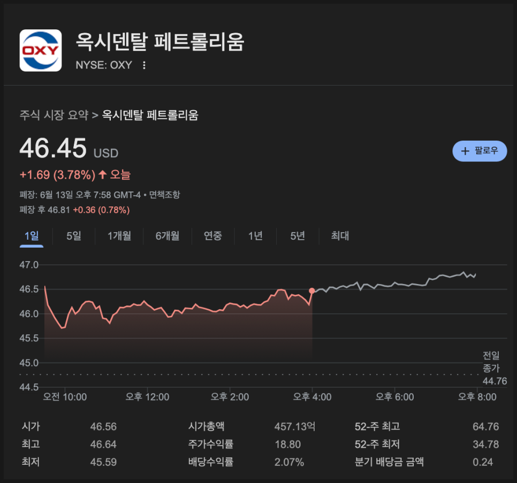517x483 pixels.
Task: Switch to the 5일 chart range tab
Action: pos(74,236)
